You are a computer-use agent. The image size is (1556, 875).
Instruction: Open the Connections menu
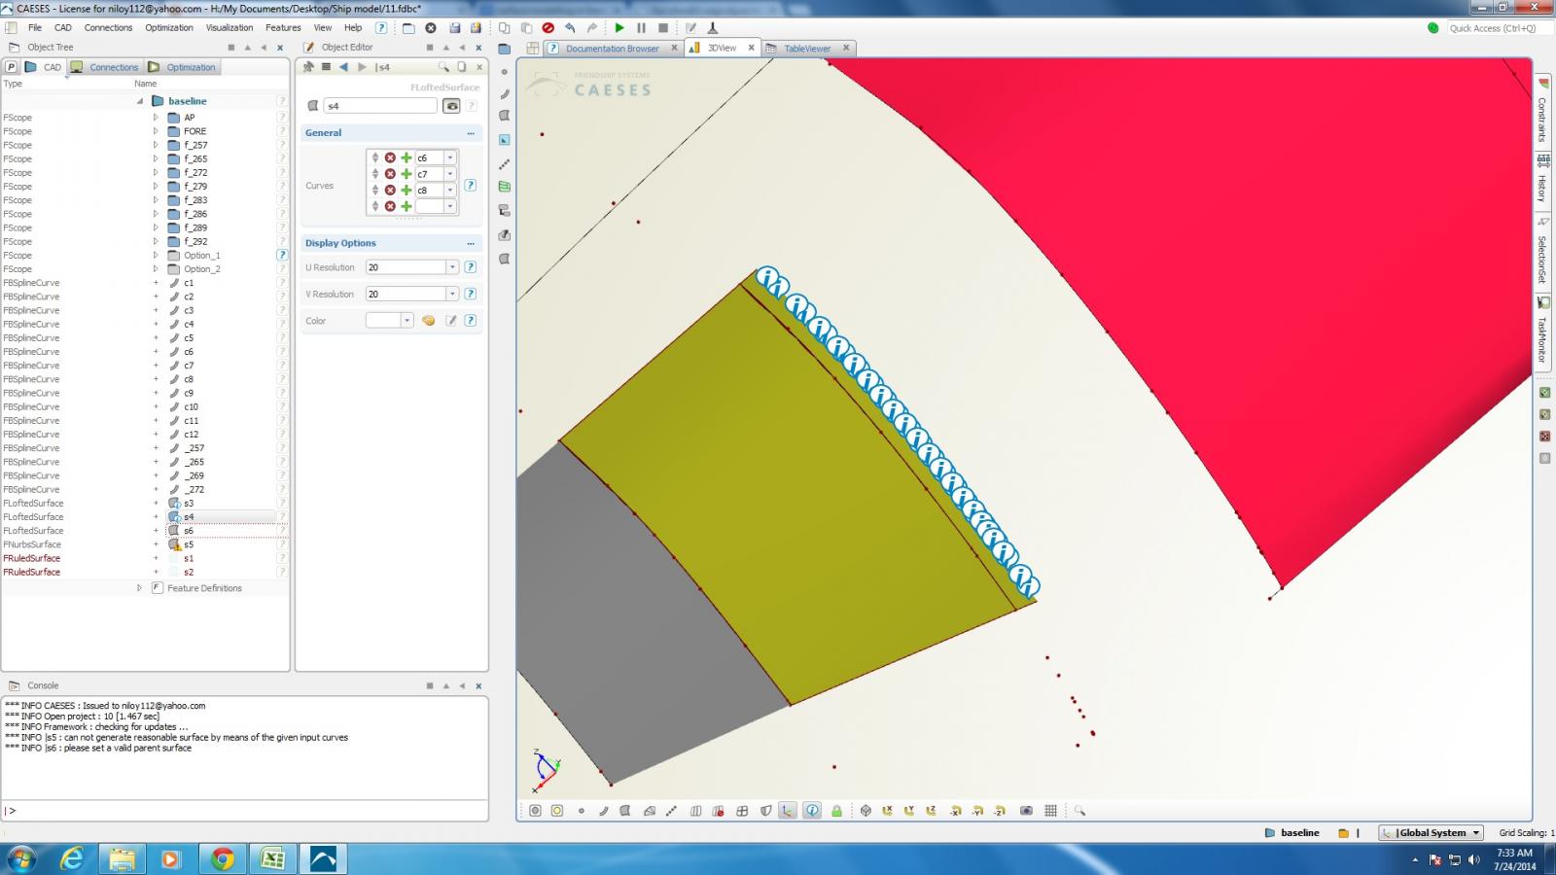pyautogui.click(x=108, y=28)
